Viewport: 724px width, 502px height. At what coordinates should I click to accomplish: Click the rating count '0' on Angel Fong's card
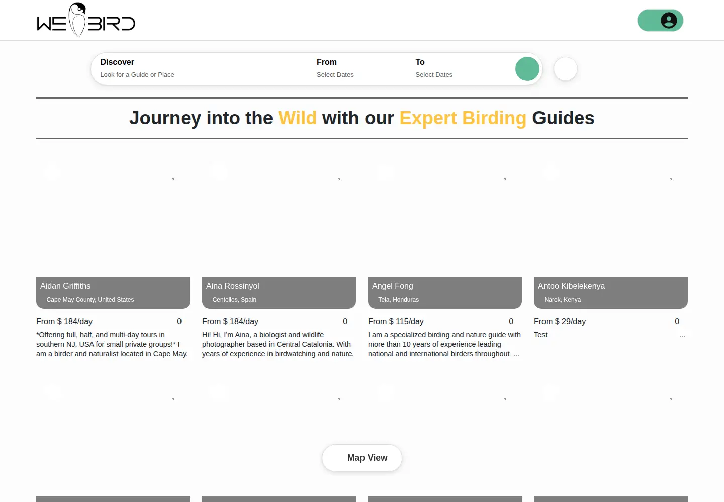click(x=511, y=321)
